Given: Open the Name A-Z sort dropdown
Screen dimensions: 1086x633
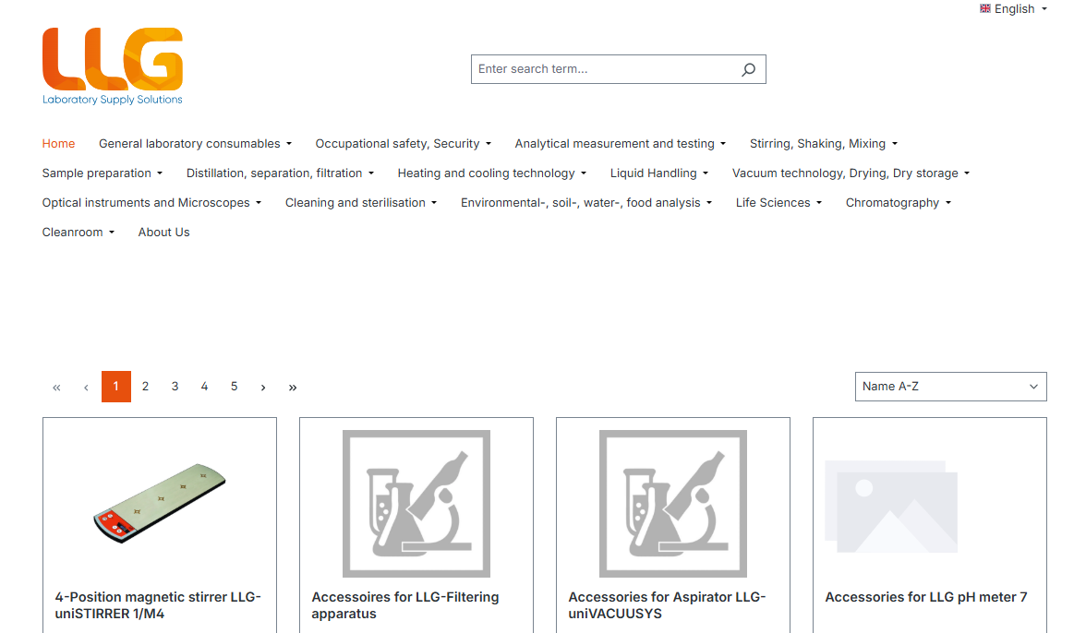Looking at the screenshot, I should [950, 387].
